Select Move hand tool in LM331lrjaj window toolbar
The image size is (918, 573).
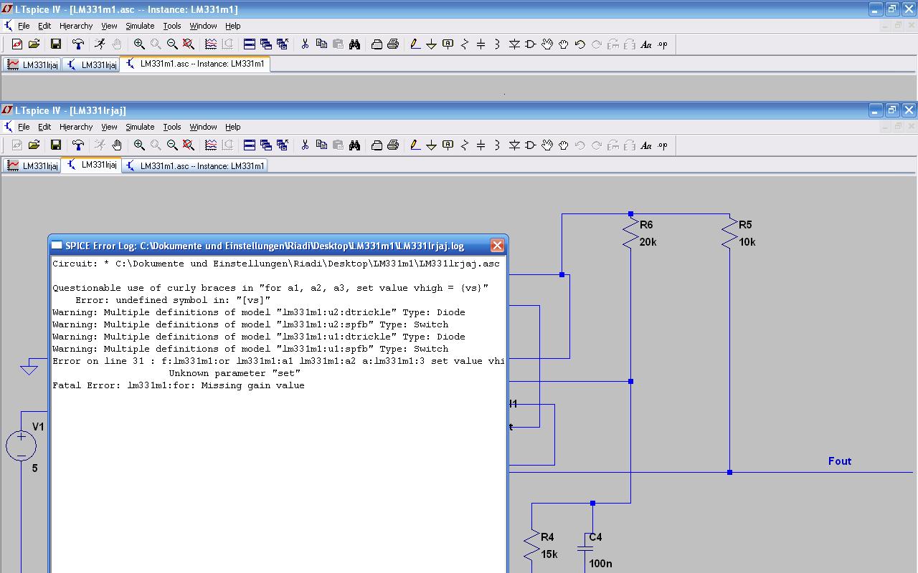(x=547, y=145)
